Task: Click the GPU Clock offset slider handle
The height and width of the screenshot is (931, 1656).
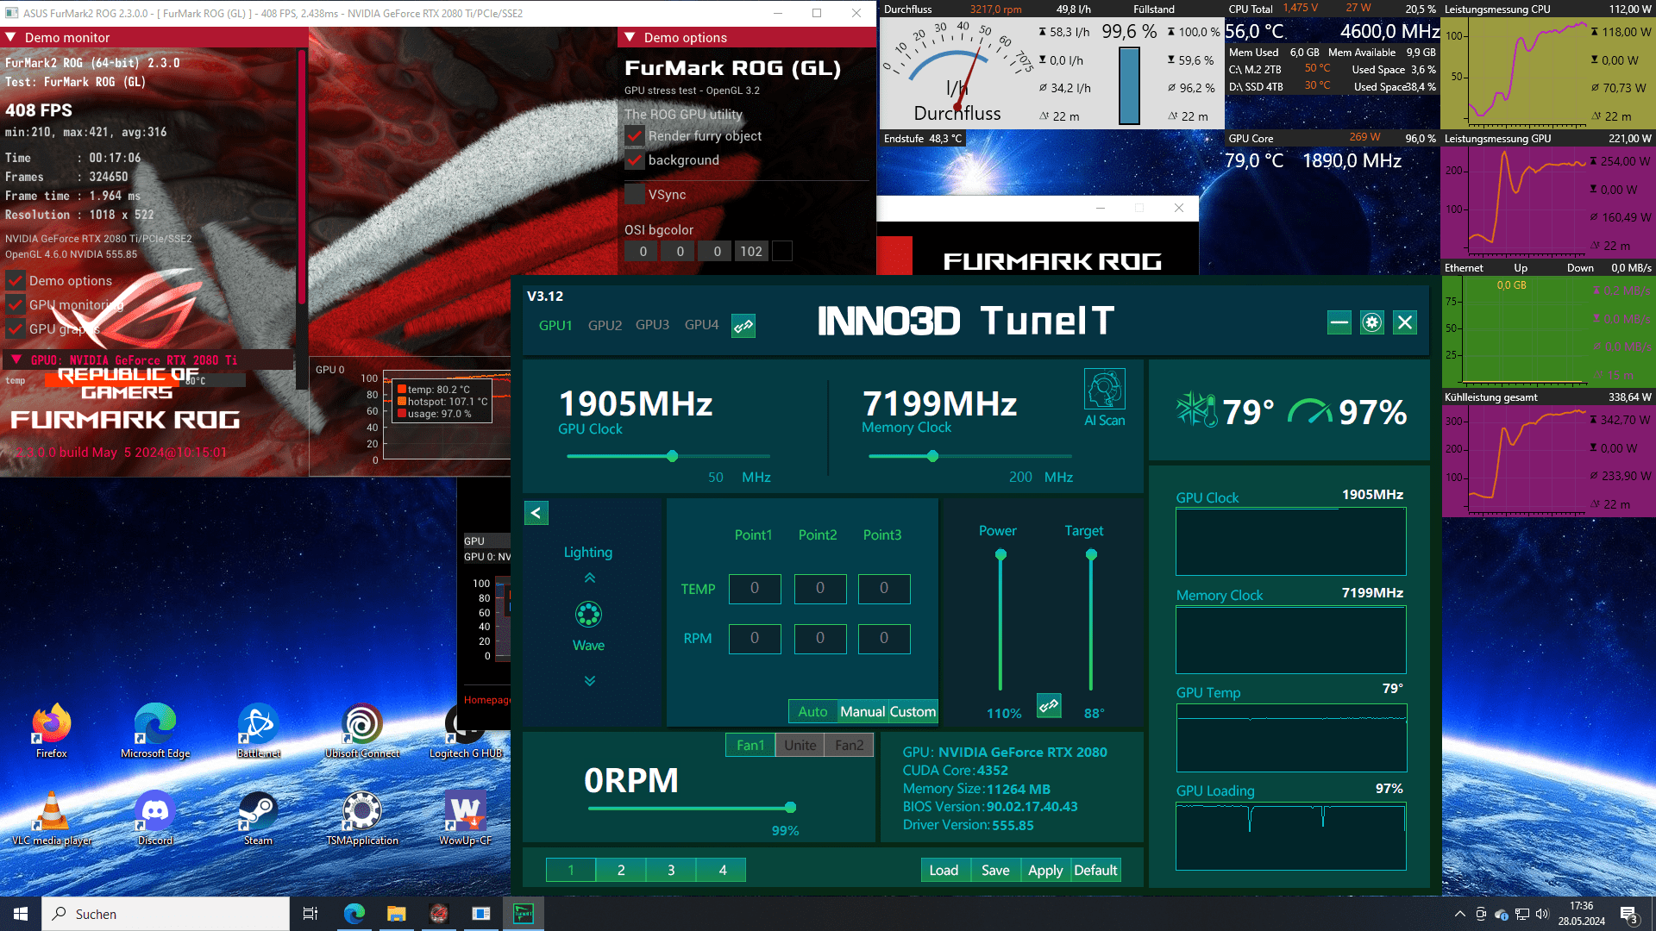Action: tap(672, 456)
